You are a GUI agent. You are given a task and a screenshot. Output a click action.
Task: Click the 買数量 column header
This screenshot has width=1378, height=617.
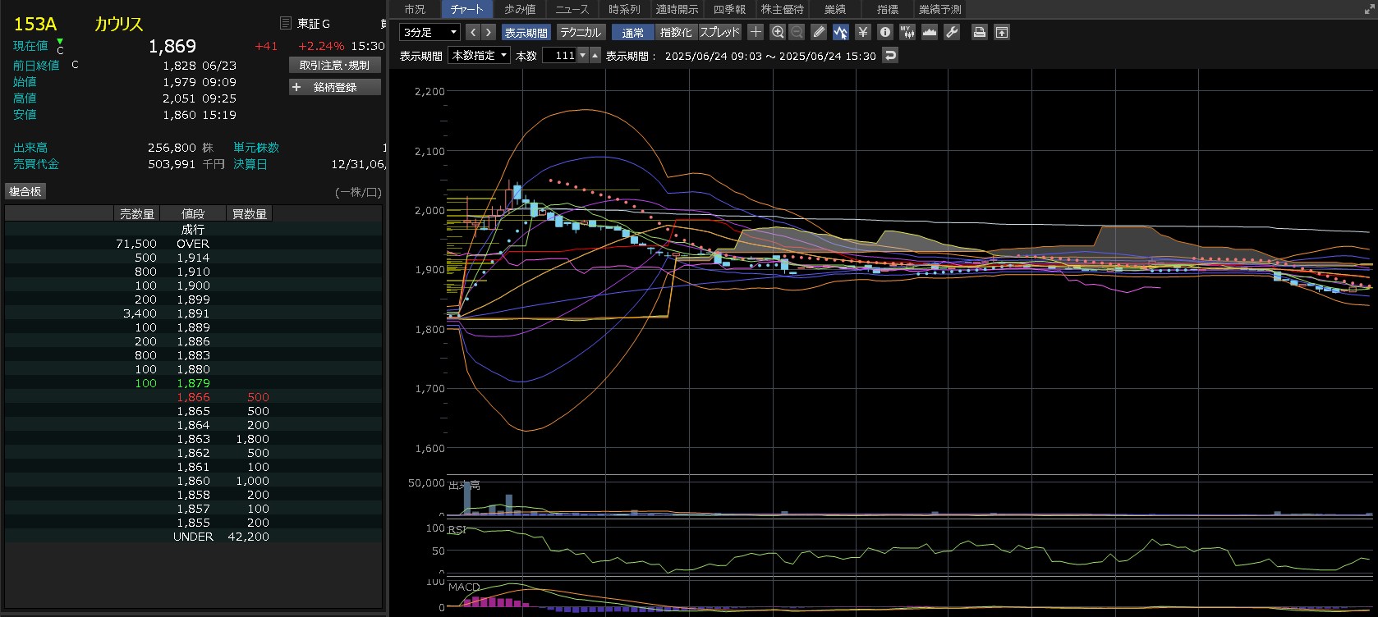[249, 213]
